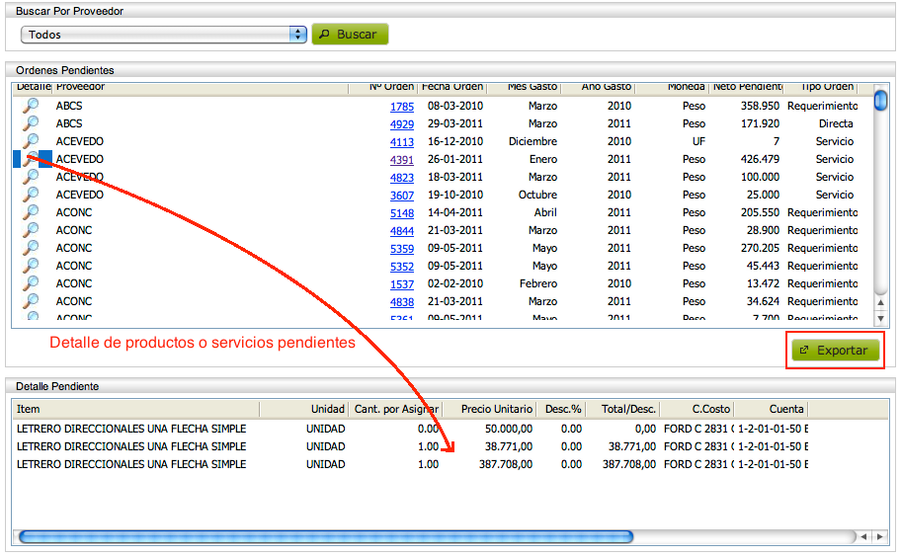Open detail magnifier for order 5352
Screen dimensions: 901x556
(x=31, y=266)
